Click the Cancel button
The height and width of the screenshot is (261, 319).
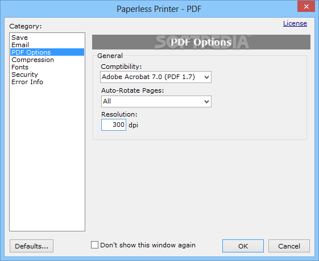289,246
